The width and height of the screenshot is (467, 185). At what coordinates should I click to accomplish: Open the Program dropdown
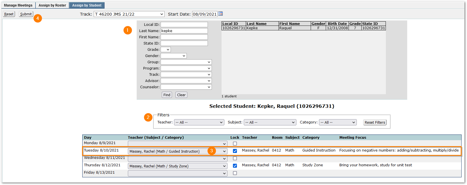186,68
